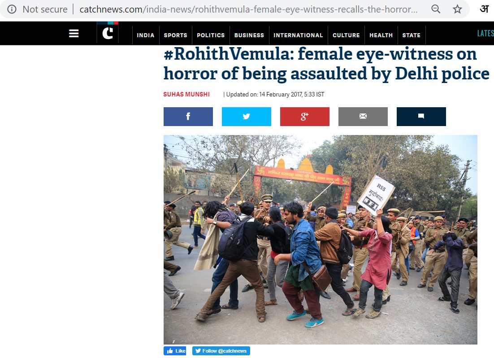Share article on Google Plus
Image resolution: width=494 pixels, height=358 pixels.
pyautogui.click(x=305, y=116)
